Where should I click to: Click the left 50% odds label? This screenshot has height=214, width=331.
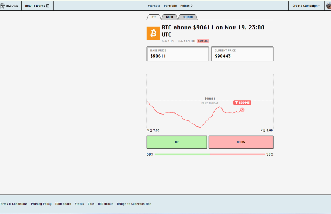(x=150, y=154)
